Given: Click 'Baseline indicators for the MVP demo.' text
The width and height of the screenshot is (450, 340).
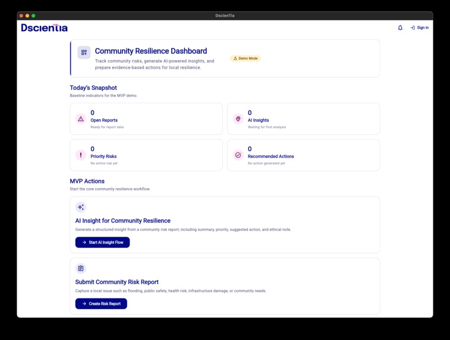Looking at the screenshot, I should [103, 96].
